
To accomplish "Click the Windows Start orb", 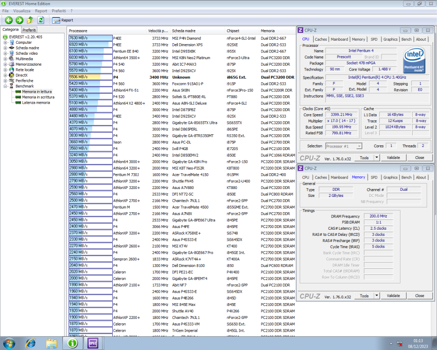I will (9, 343).
